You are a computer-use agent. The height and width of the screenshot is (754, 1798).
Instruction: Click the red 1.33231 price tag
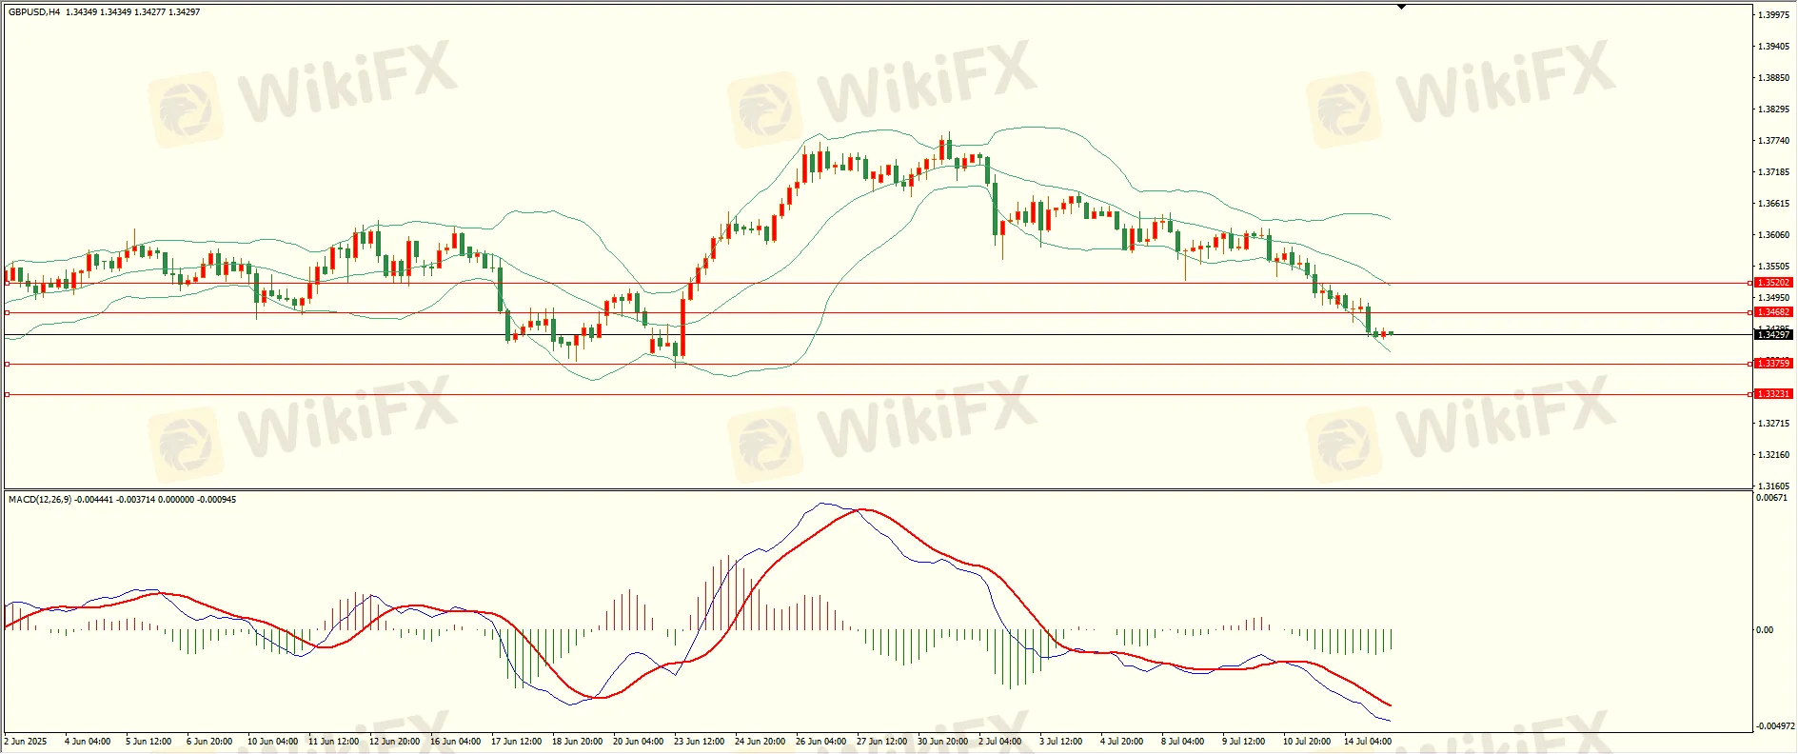(1773, 394)
